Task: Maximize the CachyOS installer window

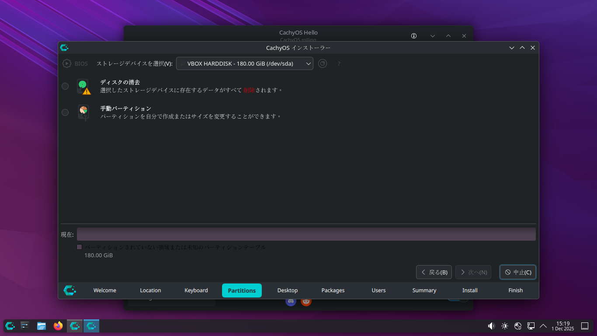Action: coord(522,48)
